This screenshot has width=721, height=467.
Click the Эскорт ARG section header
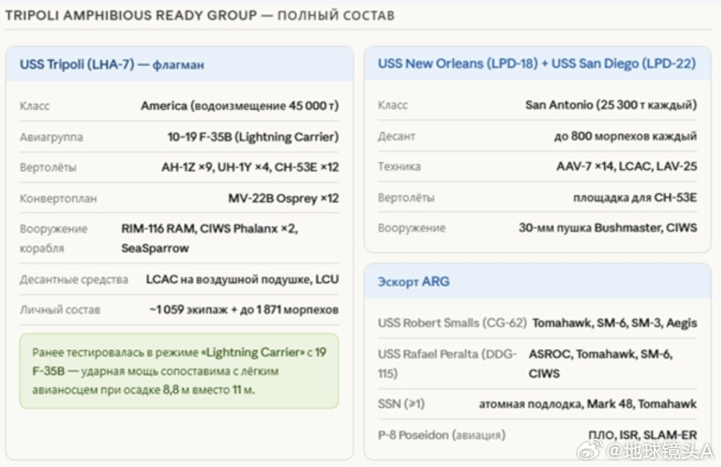pos(413,281)
